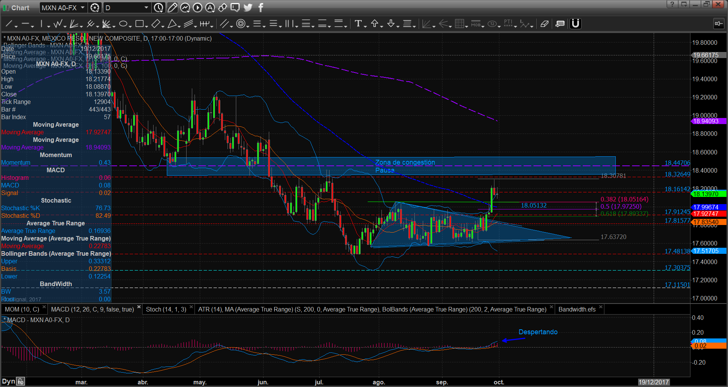Click the play replay icon
This screenshot has height=387, width=728.
pos(198,8)
